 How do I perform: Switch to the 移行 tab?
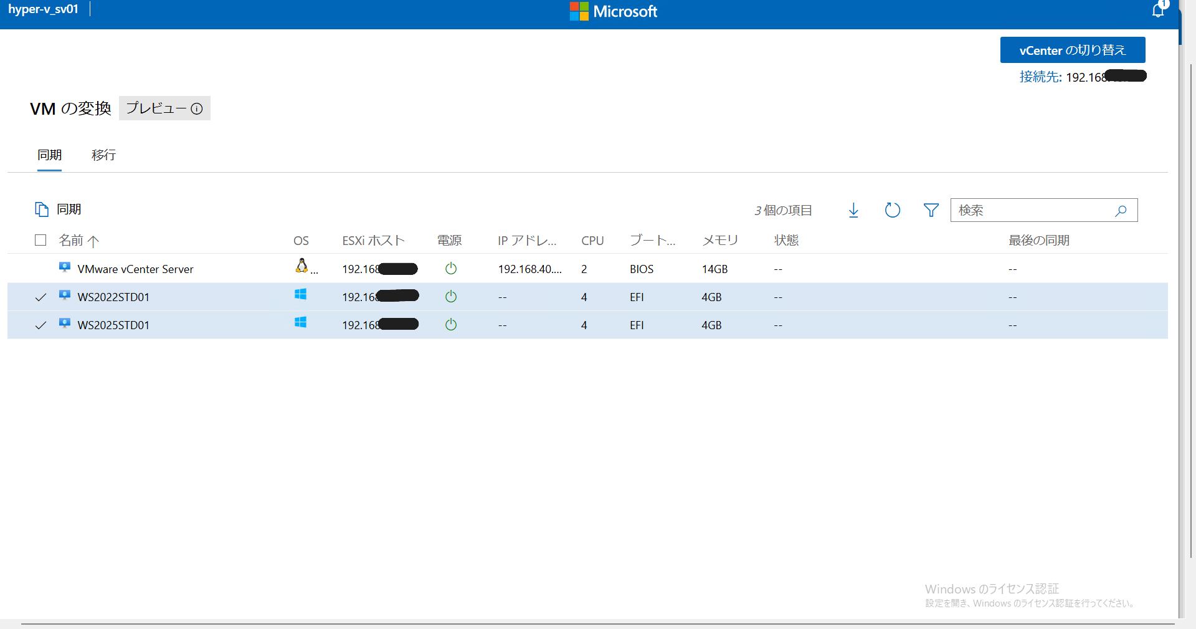[x=103, y=155]
